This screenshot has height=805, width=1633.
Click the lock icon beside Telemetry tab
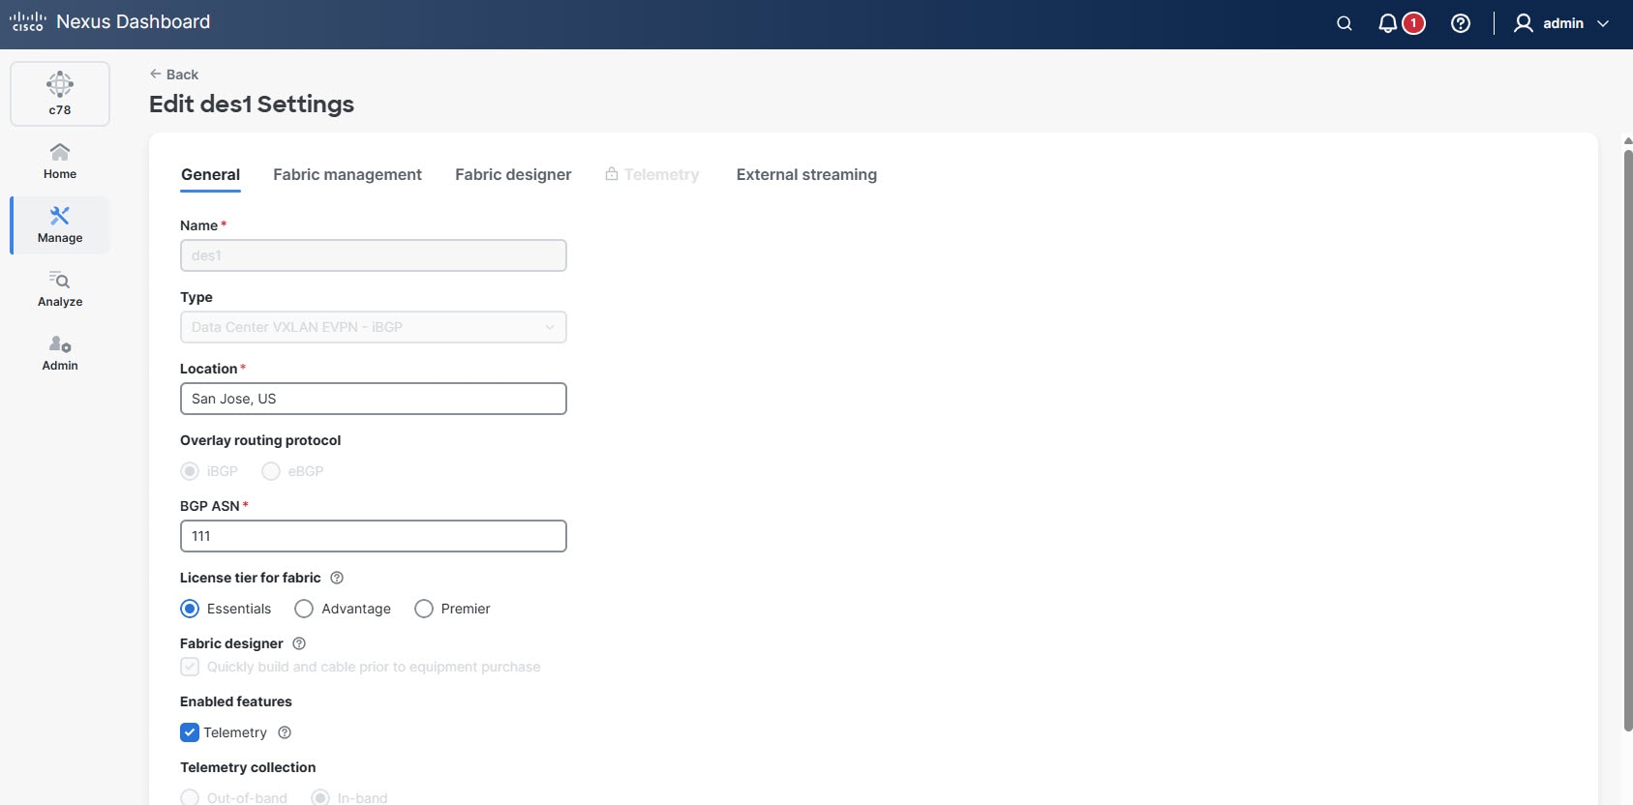[x=612, y=174]
